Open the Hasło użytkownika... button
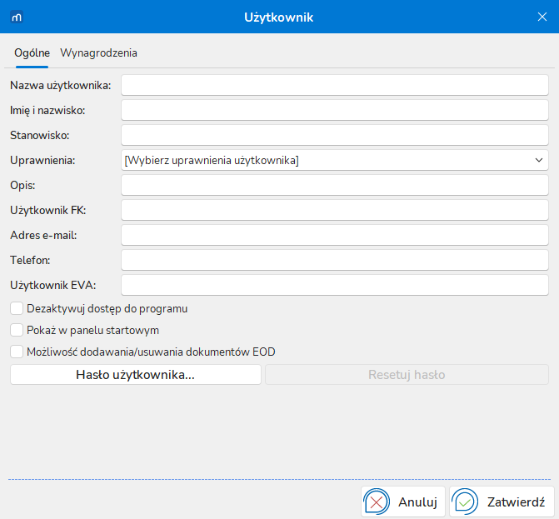 (136, 375)
